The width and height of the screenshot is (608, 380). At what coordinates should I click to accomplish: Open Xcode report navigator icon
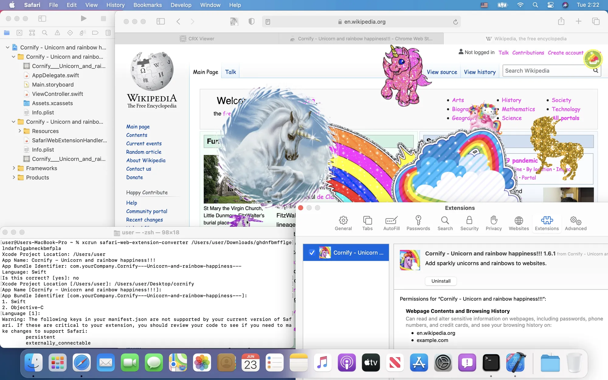coord(108,33)
